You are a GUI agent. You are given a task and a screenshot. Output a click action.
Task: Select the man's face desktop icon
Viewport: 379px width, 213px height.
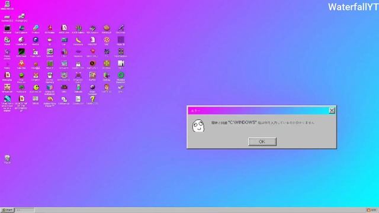coord(107,87)
